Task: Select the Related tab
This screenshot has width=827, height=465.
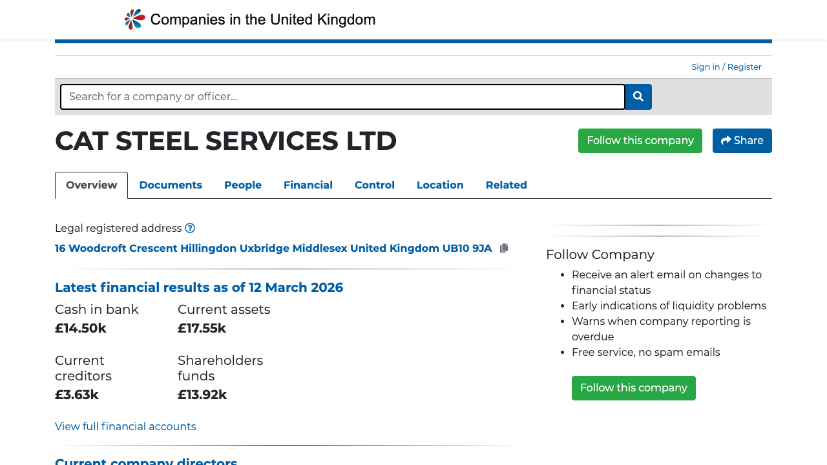Action: click(507, 185)
